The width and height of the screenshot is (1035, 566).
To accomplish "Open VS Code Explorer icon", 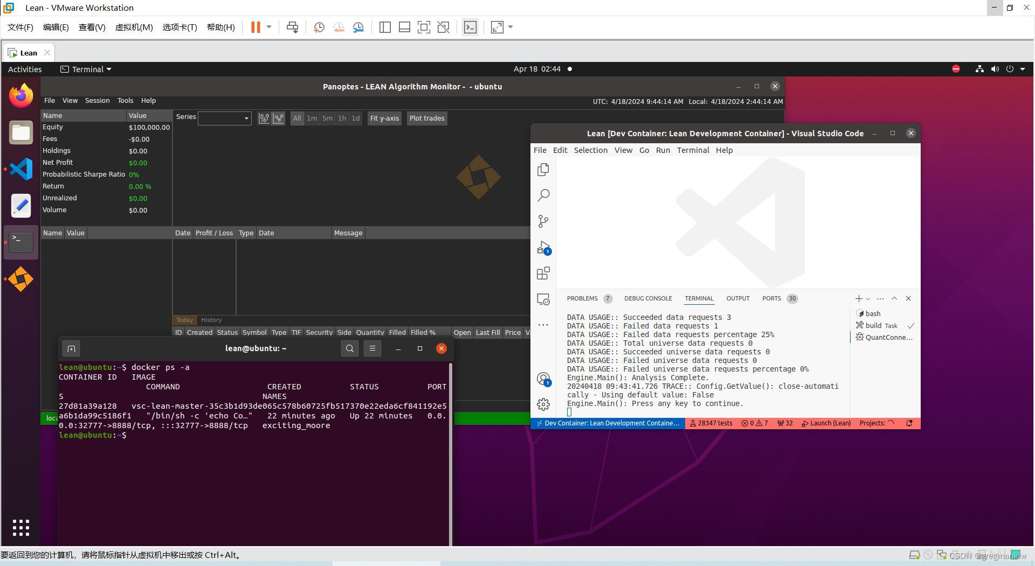I will click(x=543, y=170).
